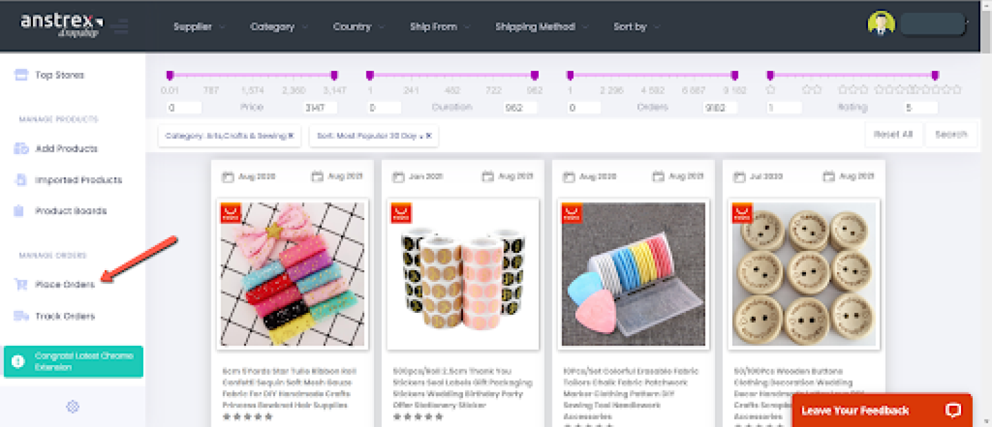Open the wooden buttons product thumbnail
Image resolution: width=992 pixels, height=427 pixels.
(803, 274)
